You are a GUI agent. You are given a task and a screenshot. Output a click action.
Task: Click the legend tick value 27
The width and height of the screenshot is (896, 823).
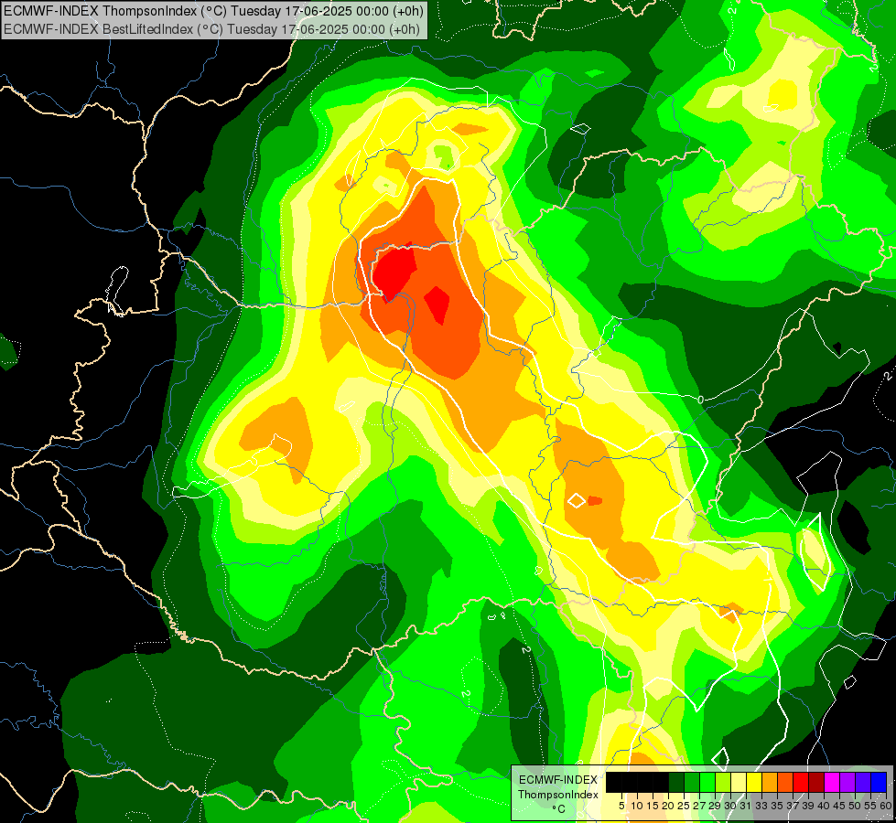[x=699, y=806]
